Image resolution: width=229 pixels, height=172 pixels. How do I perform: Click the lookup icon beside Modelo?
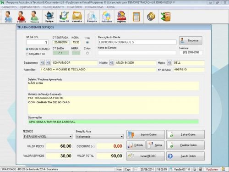point(112,62)
